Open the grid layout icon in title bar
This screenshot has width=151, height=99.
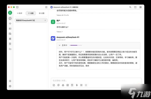click(x=140, y=7)
